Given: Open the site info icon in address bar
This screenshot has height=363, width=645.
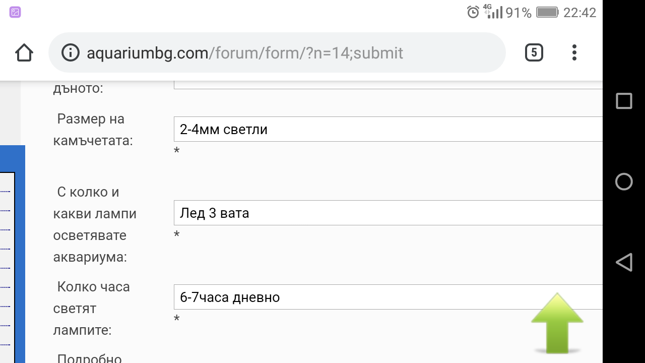Looking at the screenshot, I should (71, 53).
